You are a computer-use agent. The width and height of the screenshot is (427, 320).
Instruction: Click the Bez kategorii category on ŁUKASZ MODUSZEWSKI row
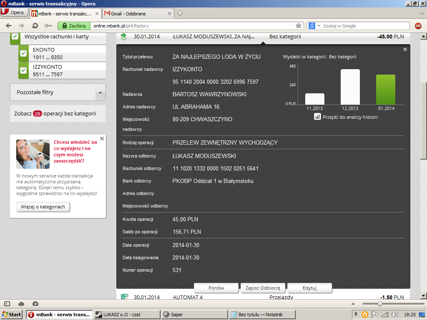[285, 37]
